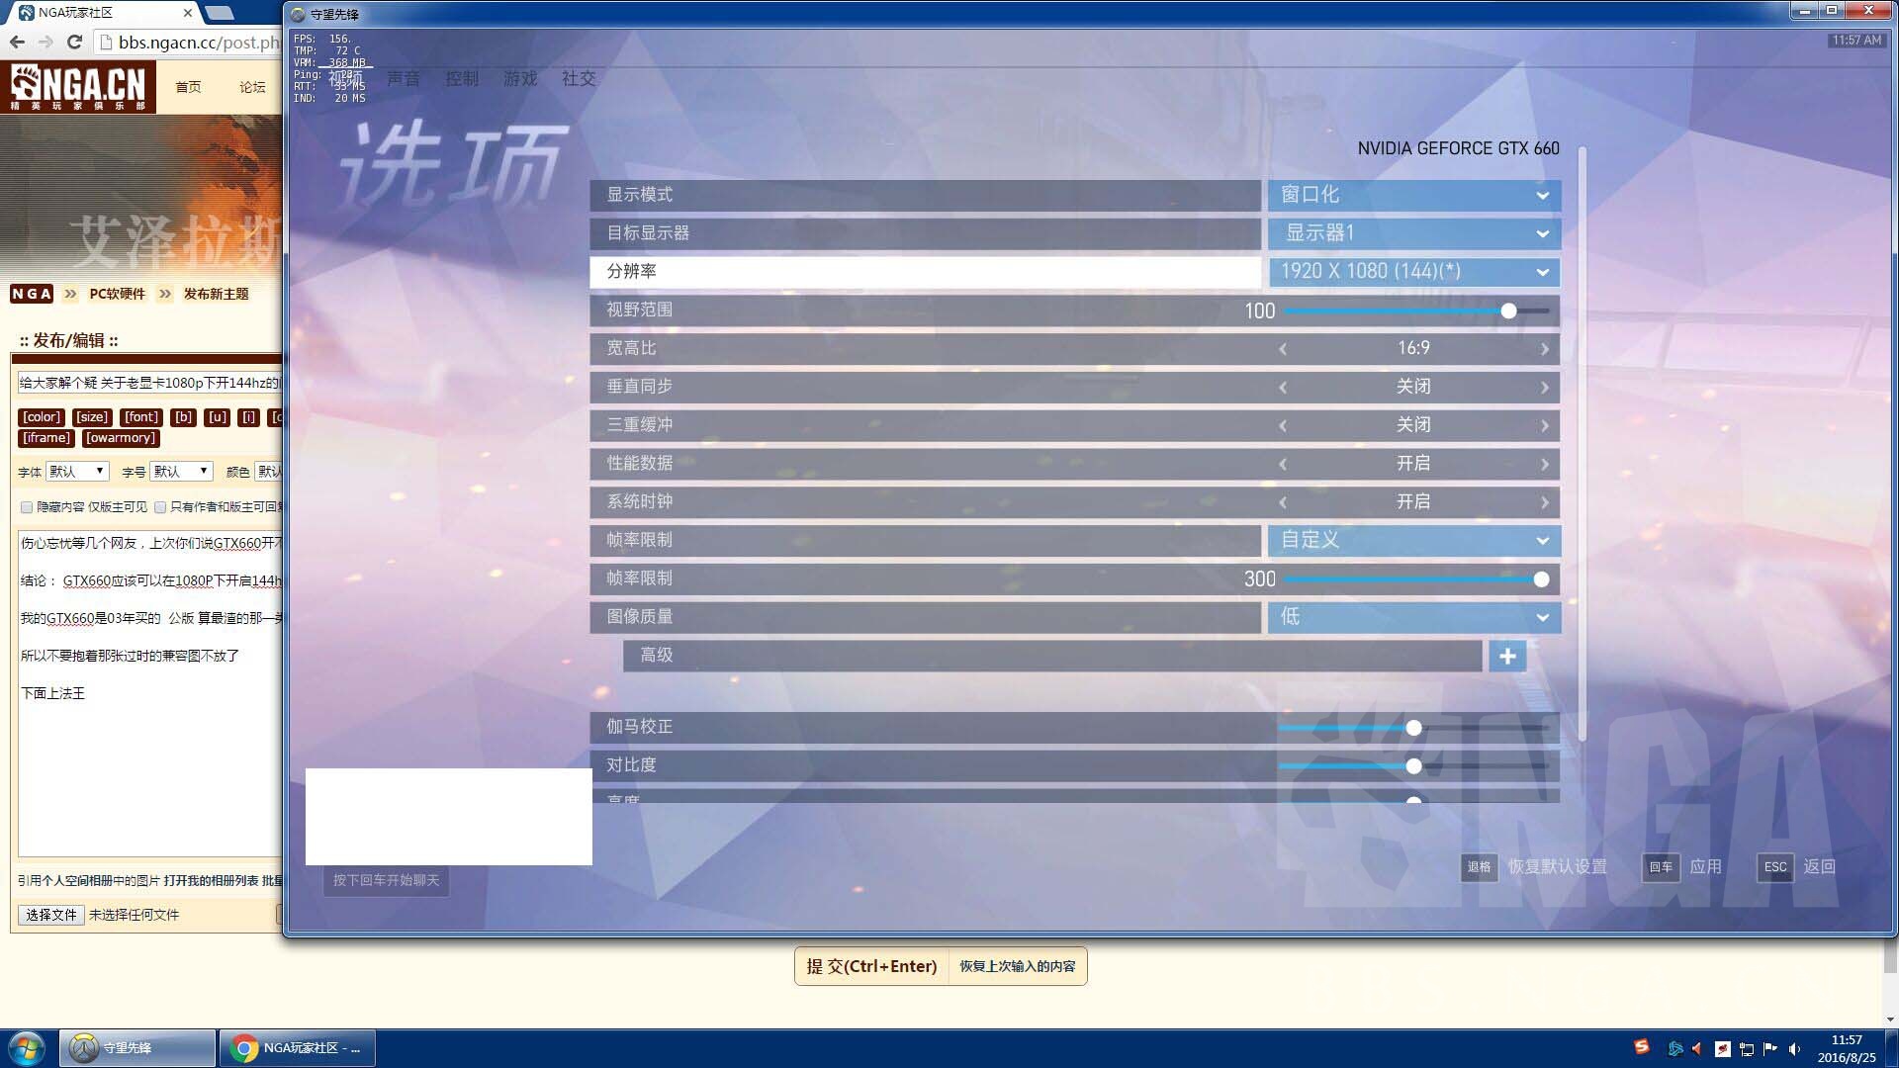Open 显示模式 dropdown showing 窗口化

(1414, 195)
